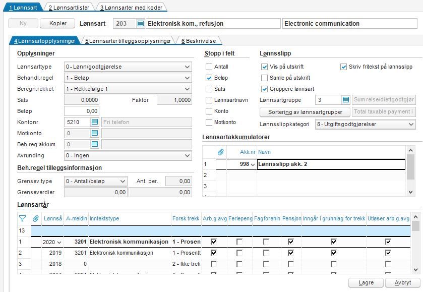The image size is (423, 292).
Task: Select Lønnsslipp akk. 2 name cell
Action: 331,164
